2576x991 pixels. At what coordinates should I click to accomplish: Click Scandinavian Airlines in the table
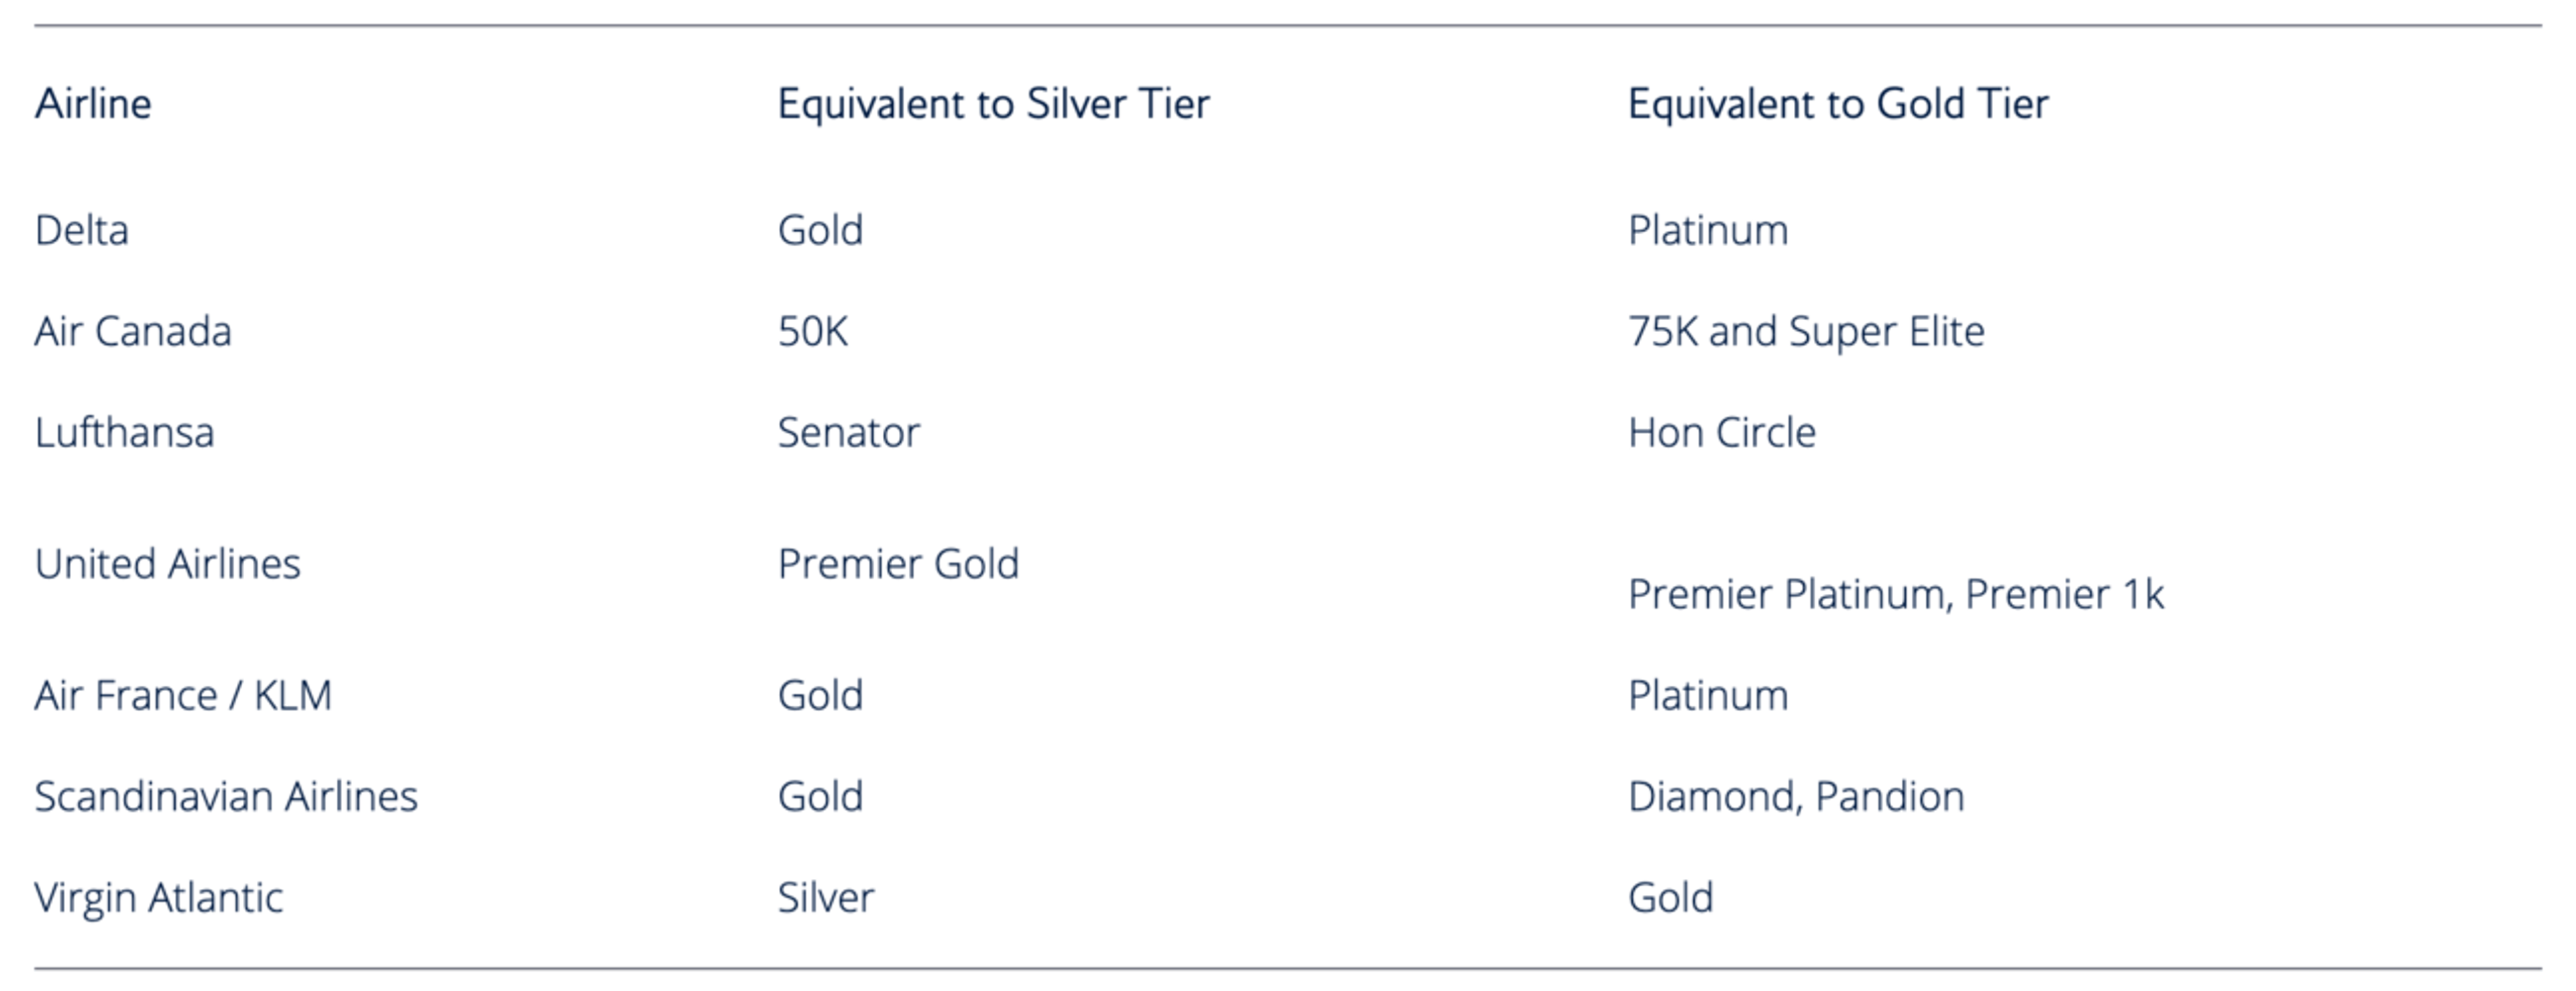pos(226,796)
